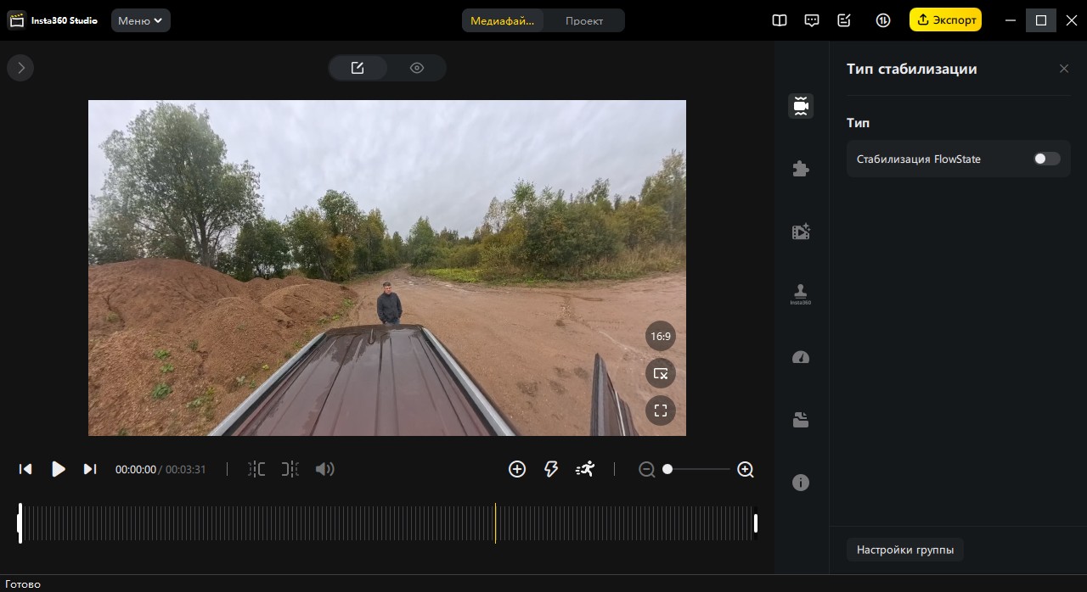Screen dimensions: 1087x592
Task: Open the AI video effects sidebar icon
Action: click(800, 232)
